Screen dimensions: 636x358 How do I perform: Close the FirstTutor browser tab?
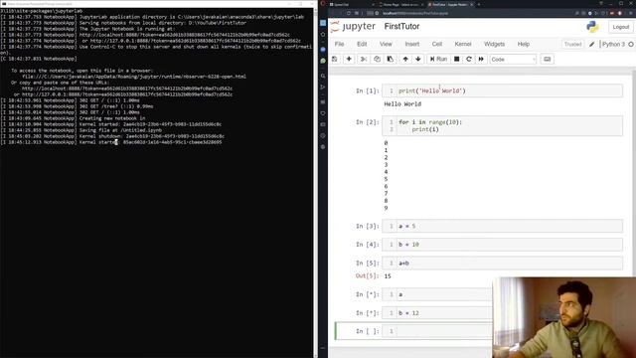pos(471,4)
